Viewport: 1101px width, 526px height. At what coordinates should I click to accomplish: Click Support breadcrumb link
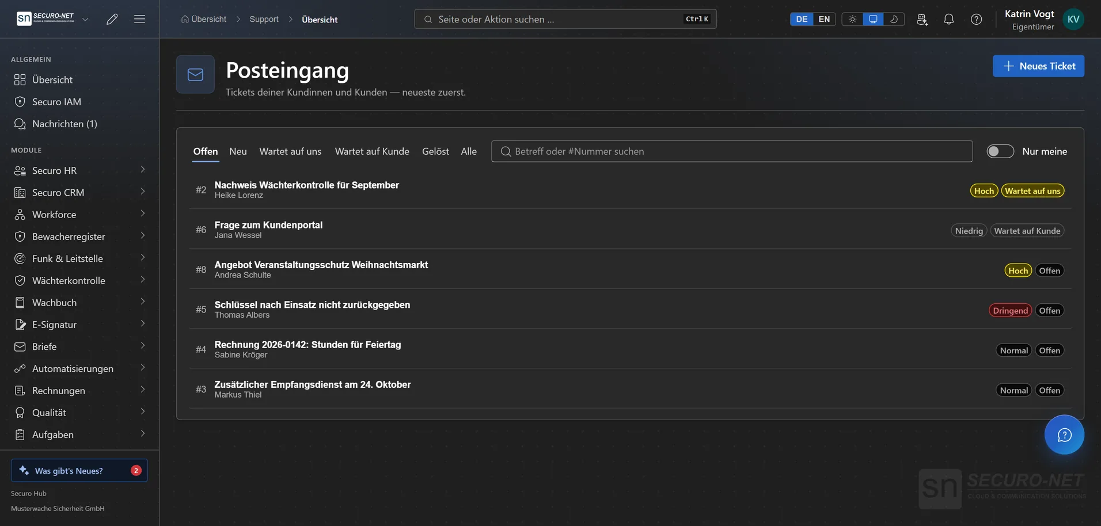point(264,19)
